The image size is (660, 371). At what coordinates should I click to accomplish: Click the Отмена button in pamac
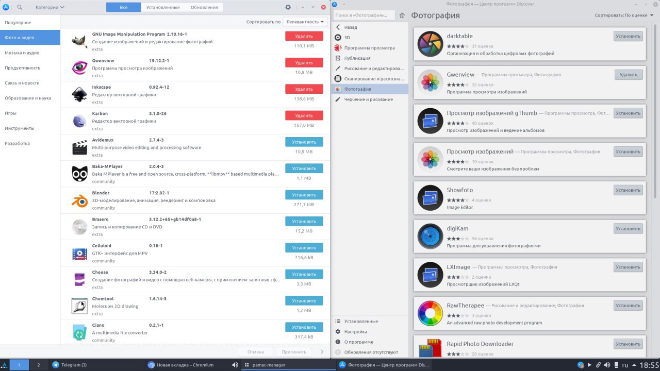(x=256, y=352)
